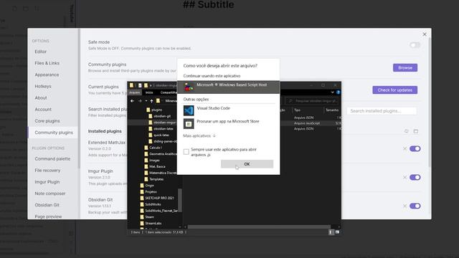Switch Explorer to details view icon in status bar
Image resolution: width=459 pixels, height=258 pixels.
click(x=331, y=232)
